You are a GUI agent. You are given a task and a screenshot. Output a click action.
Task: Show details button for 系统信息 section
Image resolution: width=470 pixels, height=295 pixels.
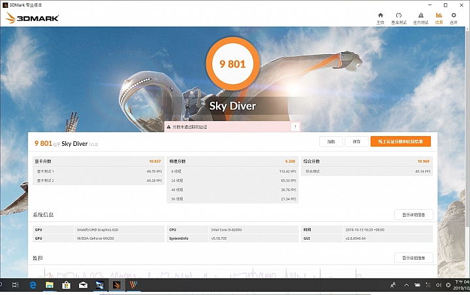click(414, 215)
